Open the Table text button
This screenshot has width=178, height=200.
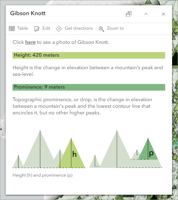click(22, 28)
